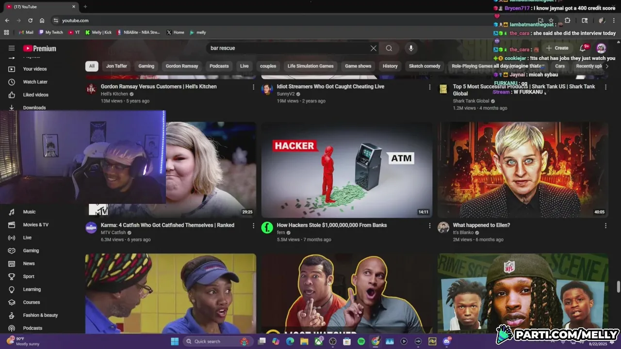
Task: Open the YouTube hamburger guide menu
Action: point(12,48)
